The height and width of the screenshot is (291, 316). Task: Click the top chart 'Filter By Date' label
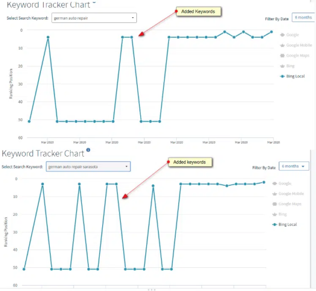click(276, 19)
